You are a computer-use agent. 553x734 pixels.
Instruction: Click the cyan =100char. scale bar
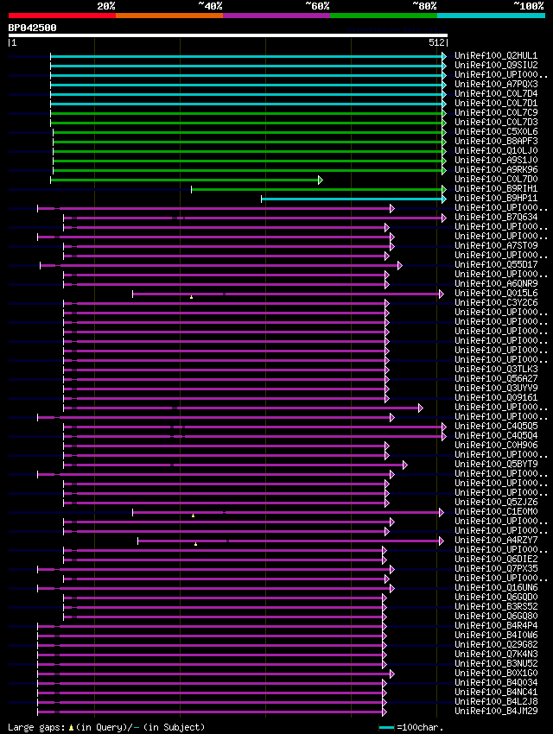click(x=387, y=728)
